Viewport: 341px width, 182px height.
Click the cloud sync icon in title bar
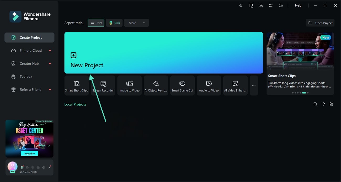point(261,6)
